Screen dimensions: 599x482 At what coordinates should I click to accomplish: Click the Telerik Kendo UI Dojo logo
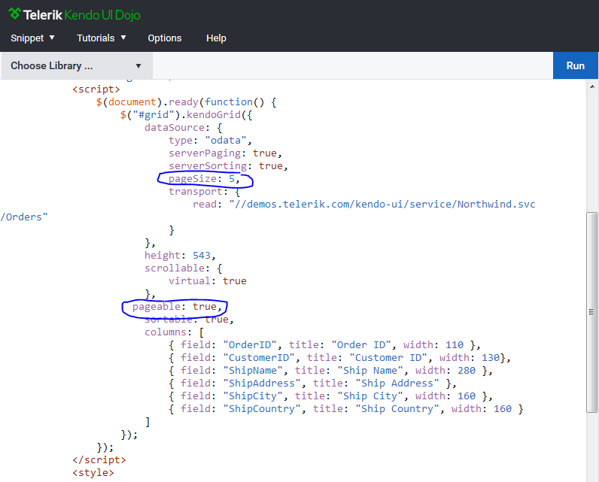point(74,15)
